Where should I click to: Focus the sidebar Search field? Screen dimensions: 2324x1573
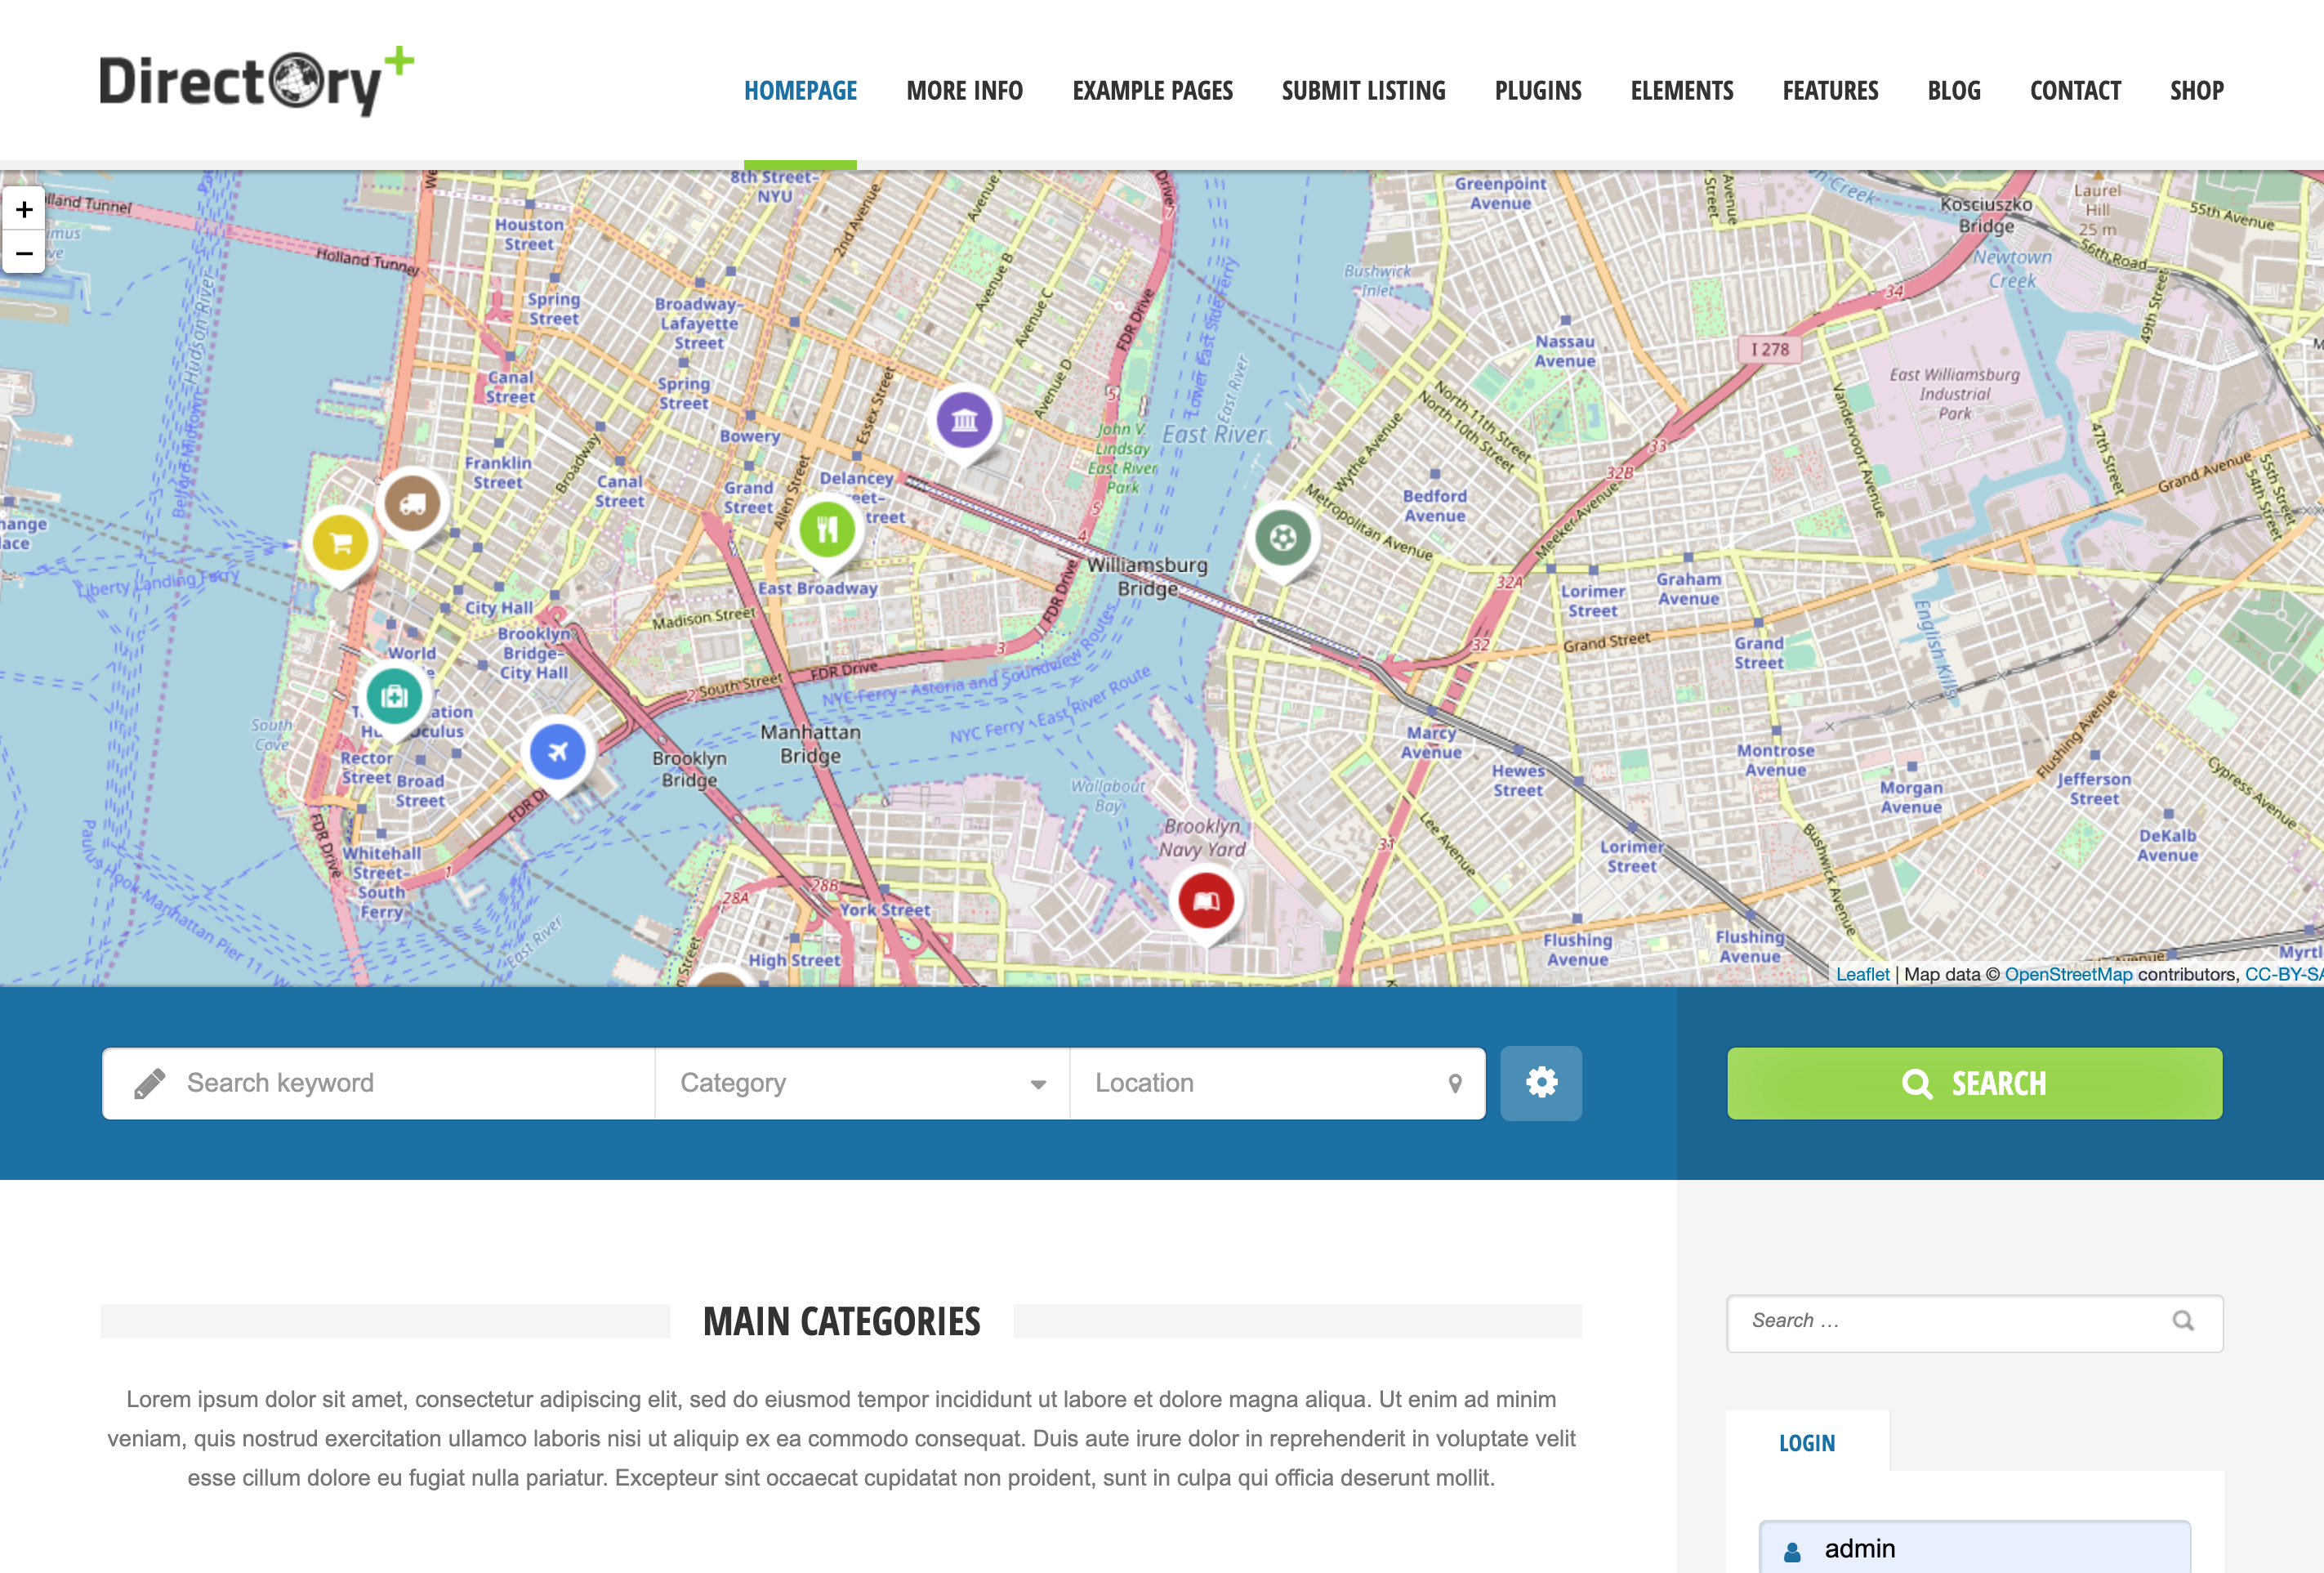pos(1974,1323)
